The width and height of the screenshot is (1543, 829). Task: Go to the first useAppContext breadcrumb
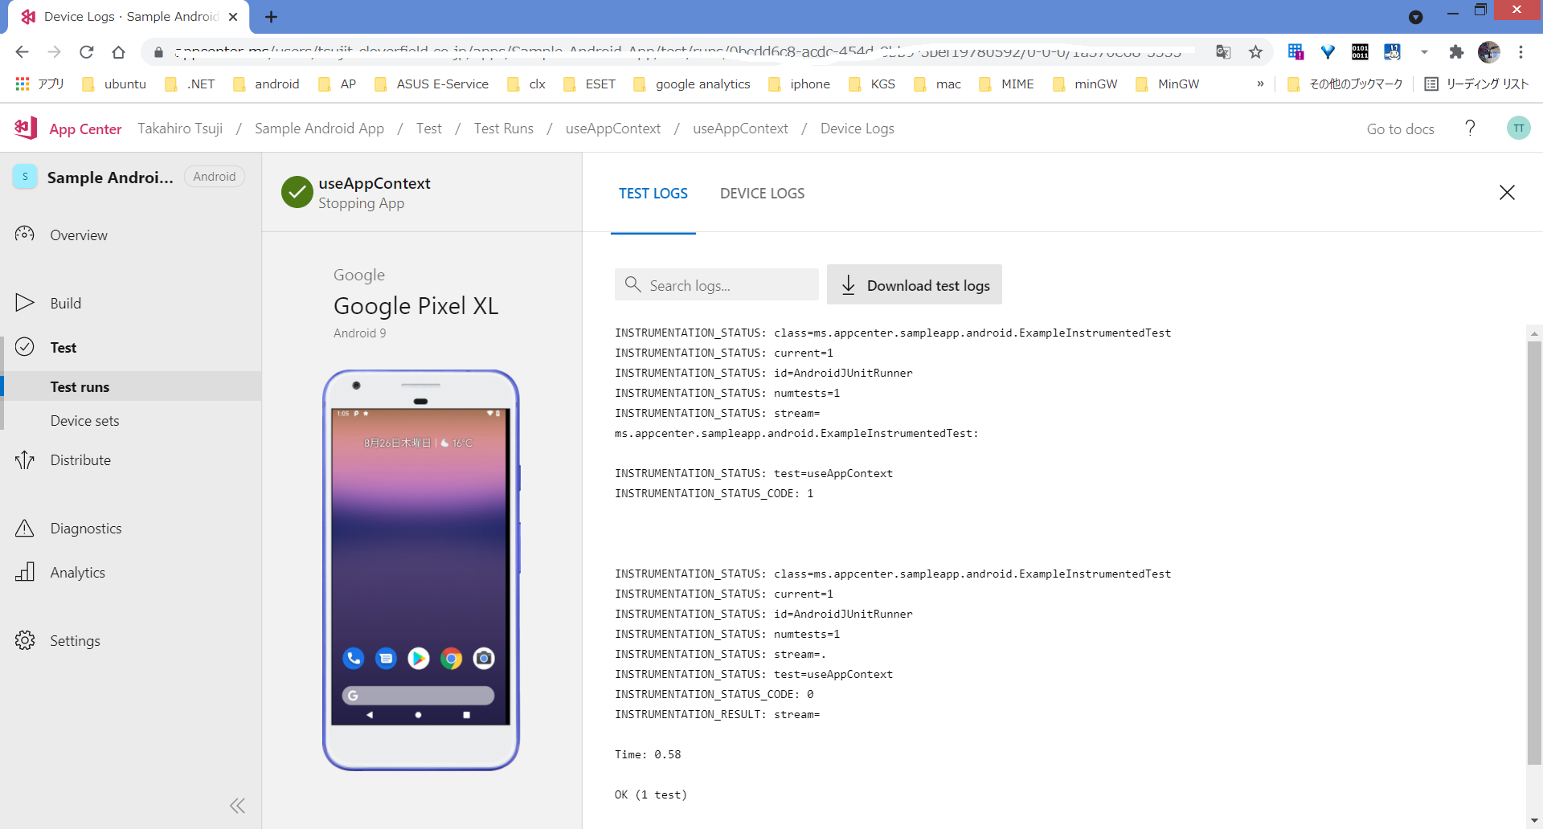point(613,129)
